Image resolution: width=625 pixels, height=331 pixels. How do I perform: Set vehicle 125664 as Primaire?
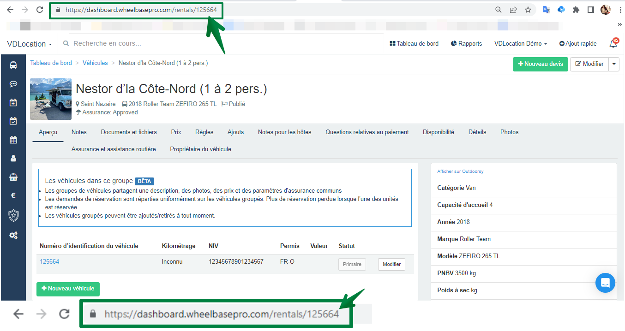(352, 264)
